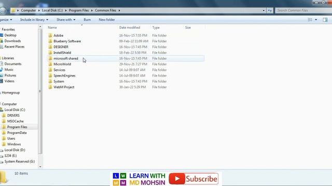
Task: Click the Desktop icon in Favorites
Action: [2, 35]
